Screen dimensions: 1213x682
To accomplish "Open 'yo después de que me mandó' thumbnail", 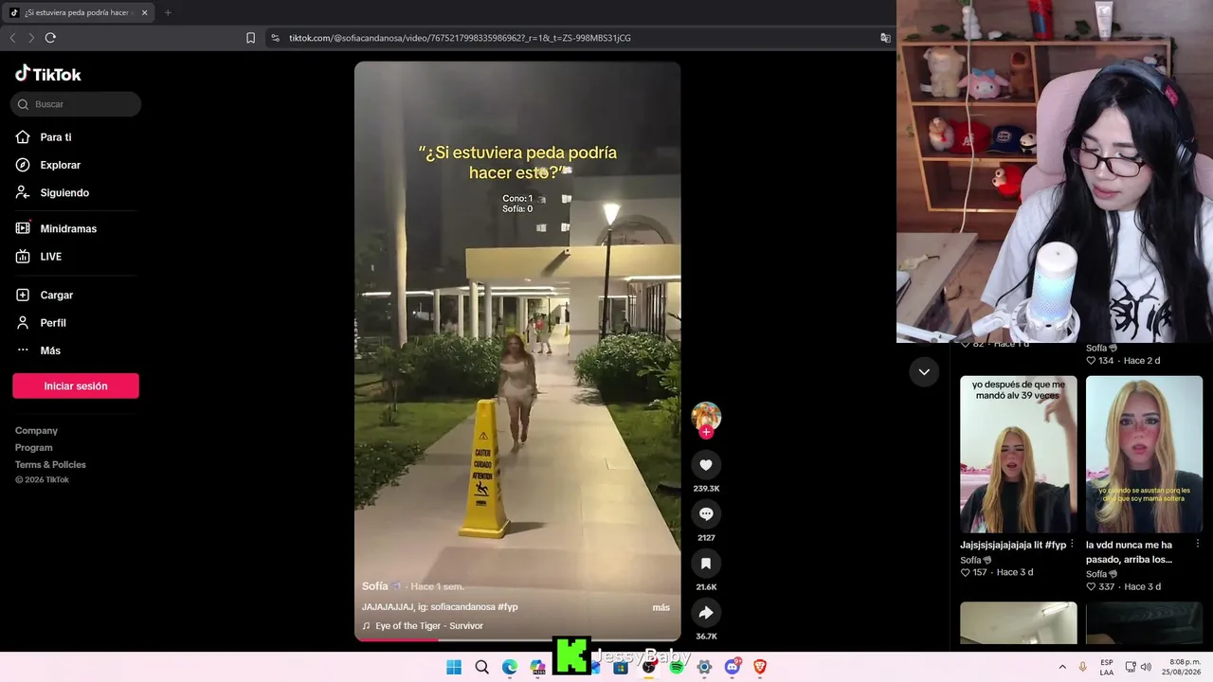I will click(1018, 455).
